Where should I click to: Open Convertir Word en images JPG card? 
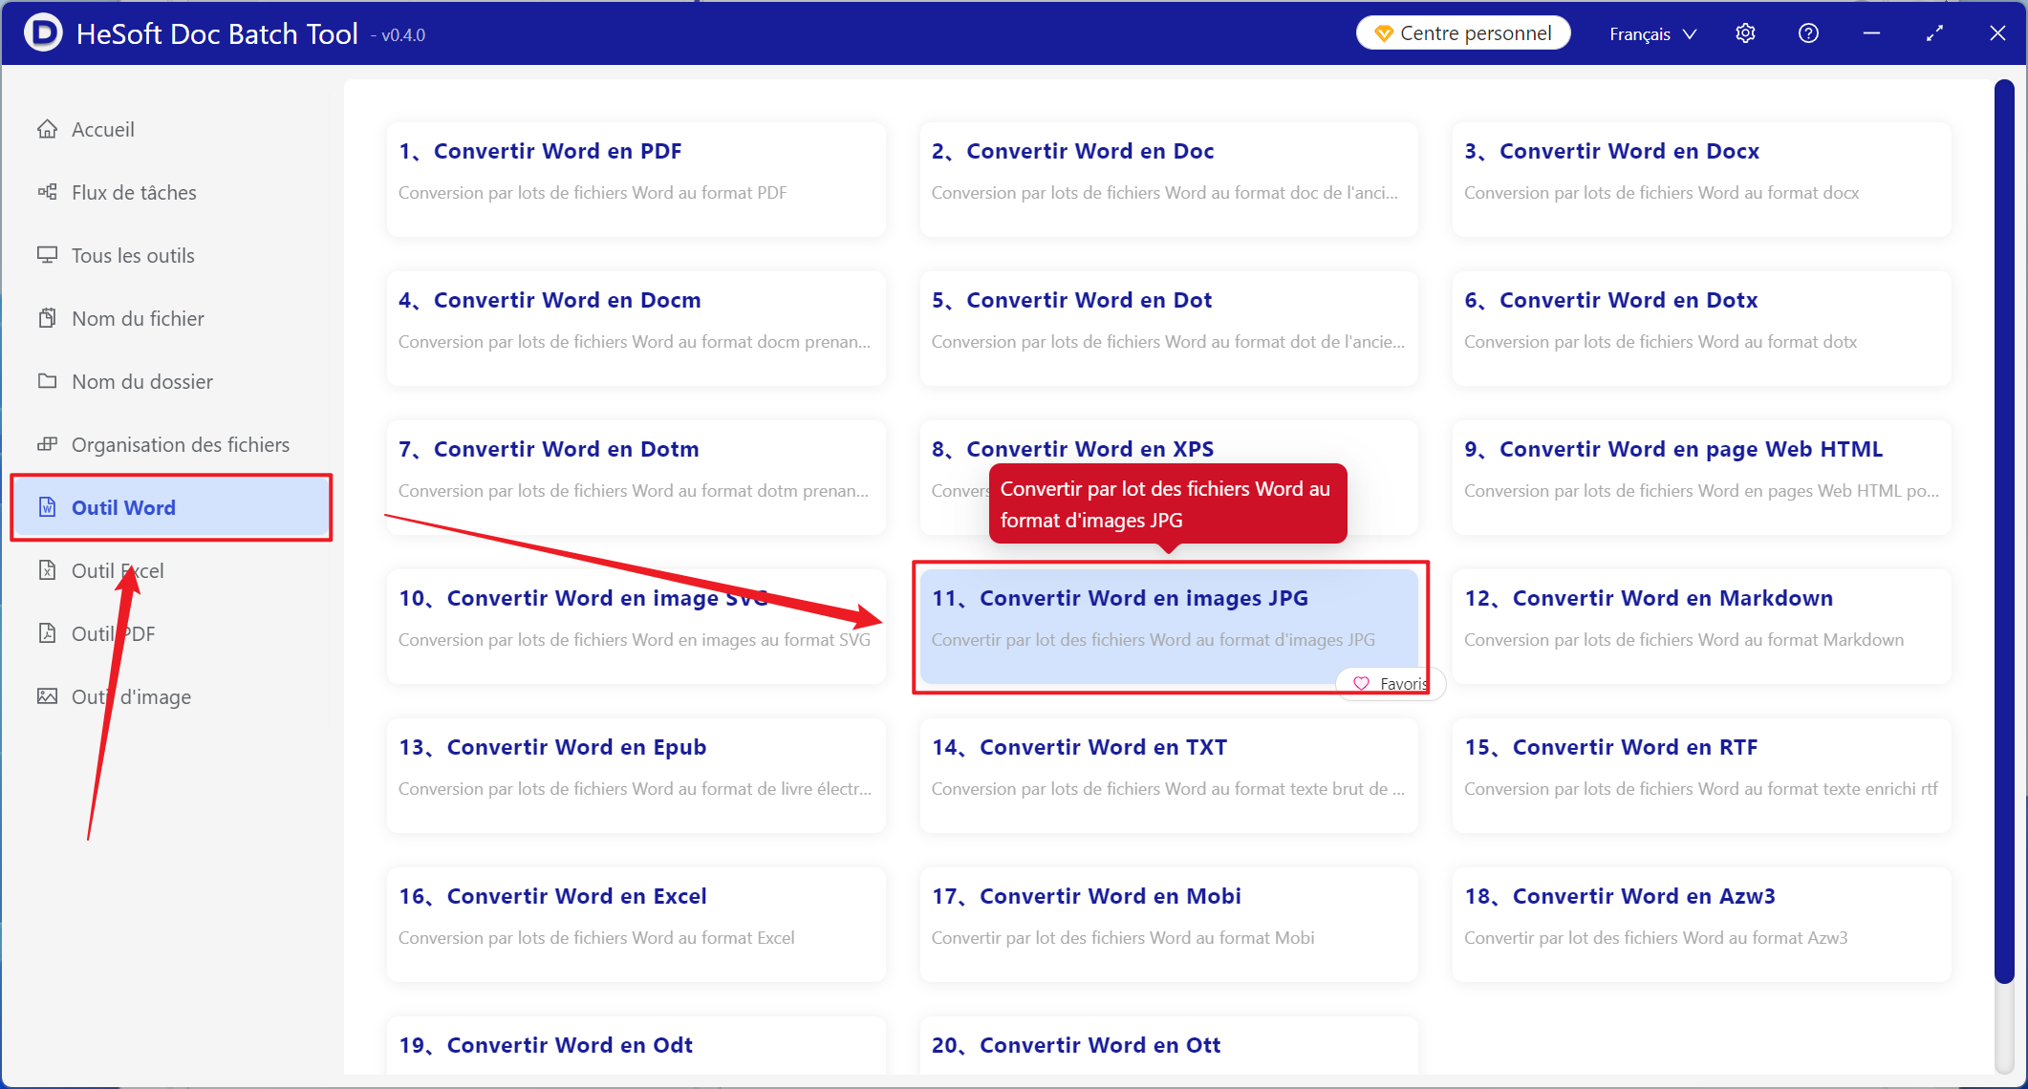pos(1169,626)
